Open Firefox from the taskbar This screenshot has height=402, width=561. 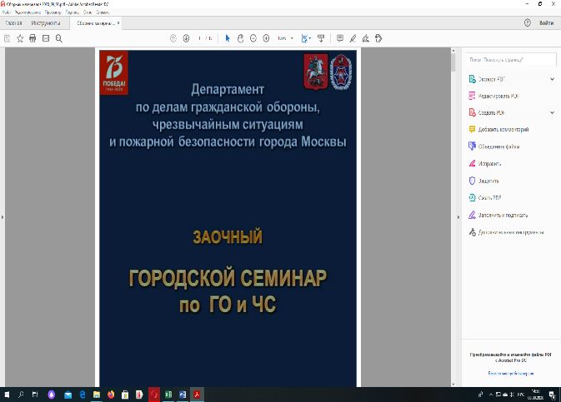111,395
